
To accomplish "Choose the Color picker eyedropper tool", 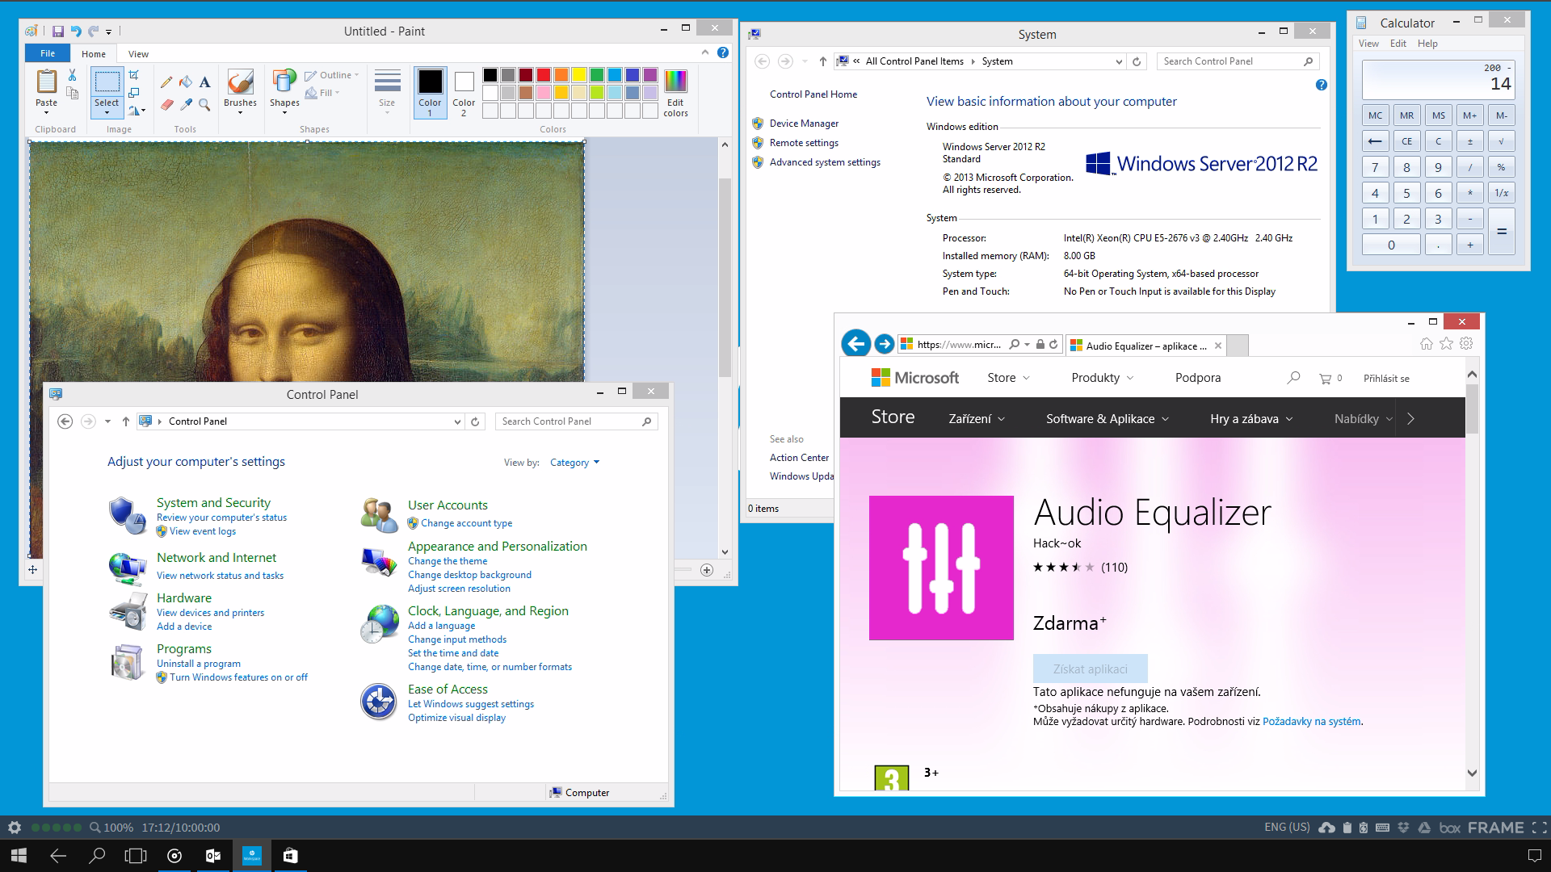I will pos(186,105).
